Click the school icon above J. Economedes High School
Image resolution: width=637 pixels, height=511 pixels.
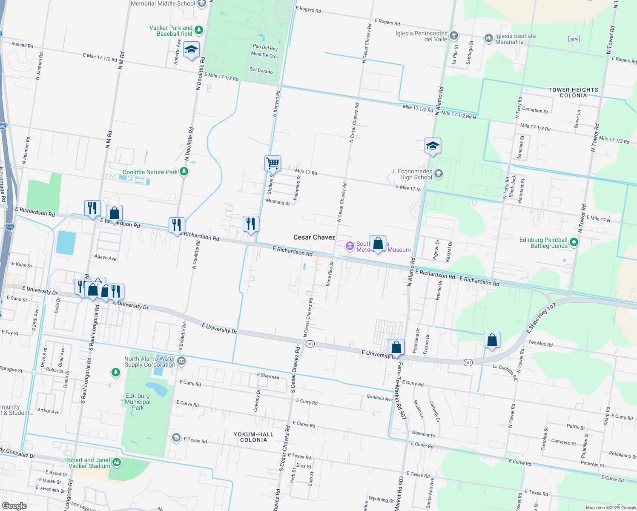coord(433,145)
